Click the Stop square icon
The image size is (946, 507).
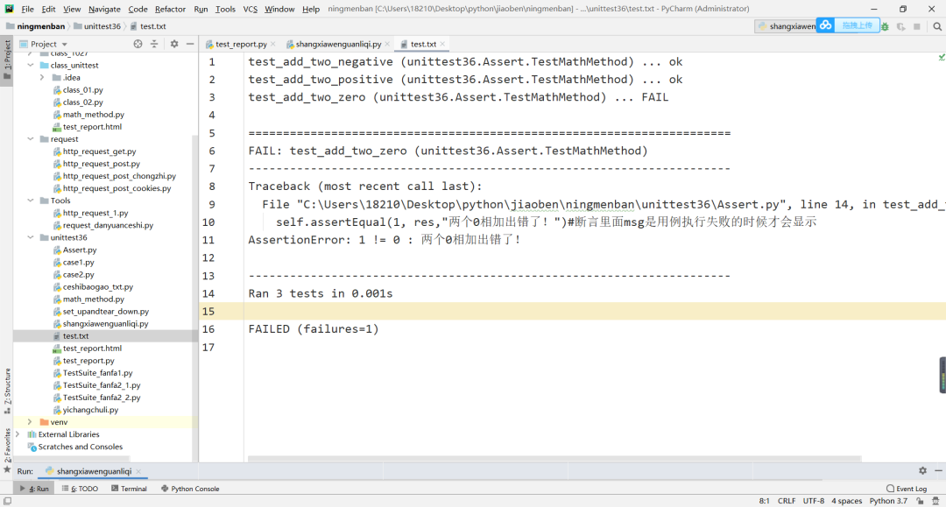click(917, 26)
